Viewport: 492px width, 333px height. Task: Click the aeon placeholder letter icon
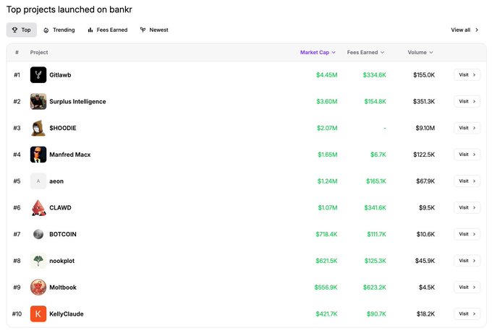click(38, 181)
